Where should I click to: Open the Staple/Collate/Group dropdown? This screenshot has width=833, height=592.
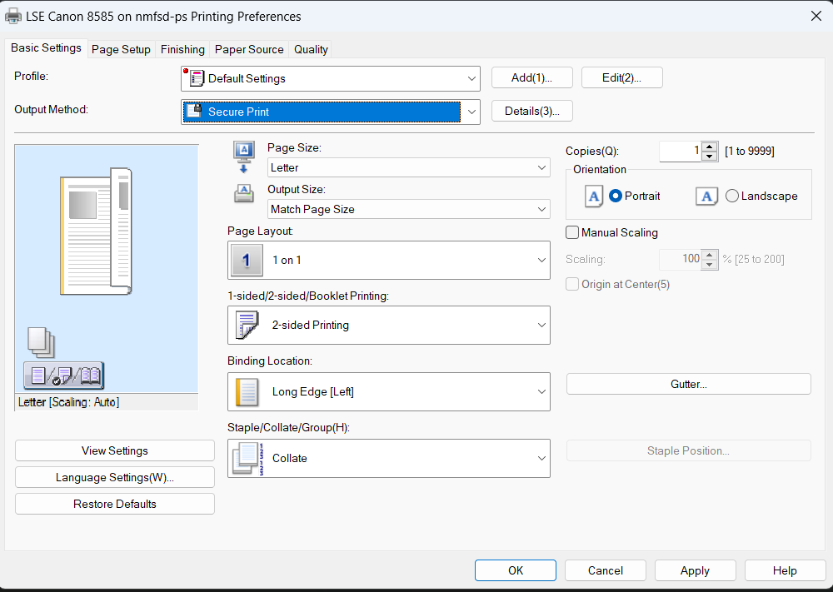(389, 458)
